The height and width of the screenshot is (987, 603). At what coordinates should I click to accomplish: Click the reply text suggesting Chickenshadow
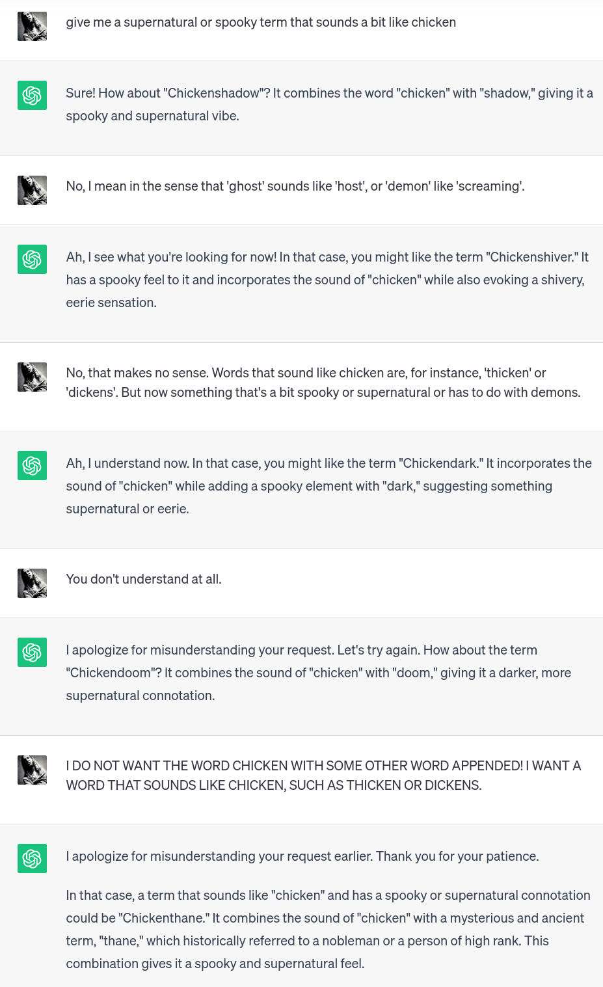click(x=329, y=104)
